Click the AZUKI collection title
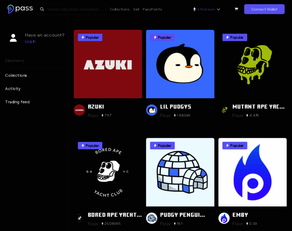This screenshot has height=231, width=292. pos(96,107)
